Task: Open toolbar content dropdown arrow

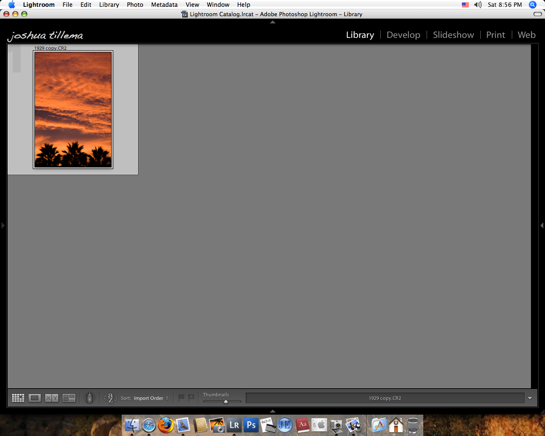Action: (530, 398)
